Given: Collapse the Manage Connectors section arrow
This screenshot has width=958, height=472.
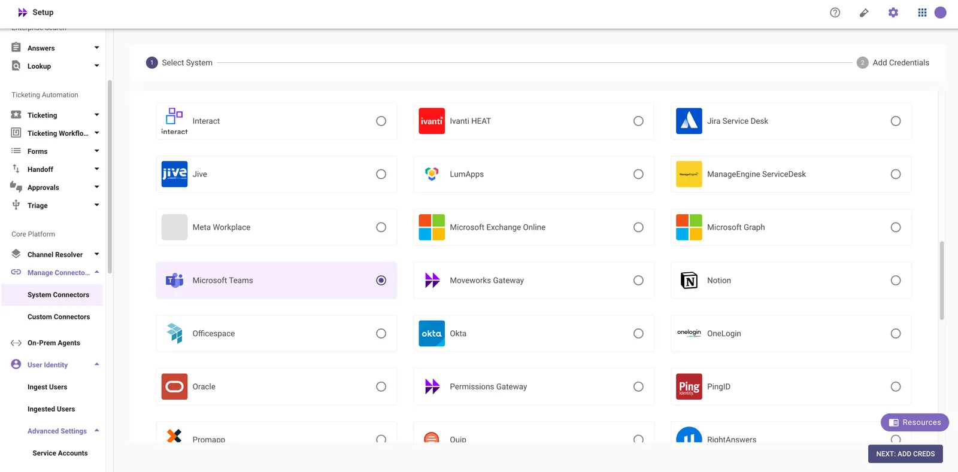Looking at the screenshot, I should click(96, 272).
